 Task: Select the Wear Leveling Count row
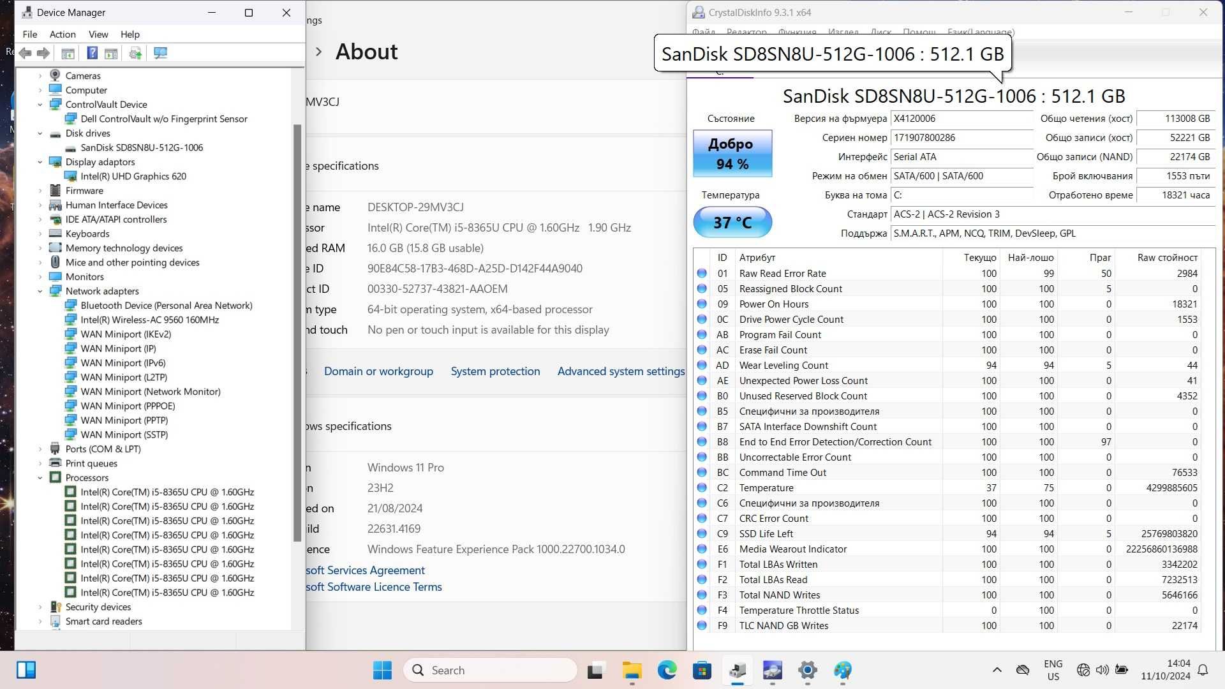(x=947, y=365)
